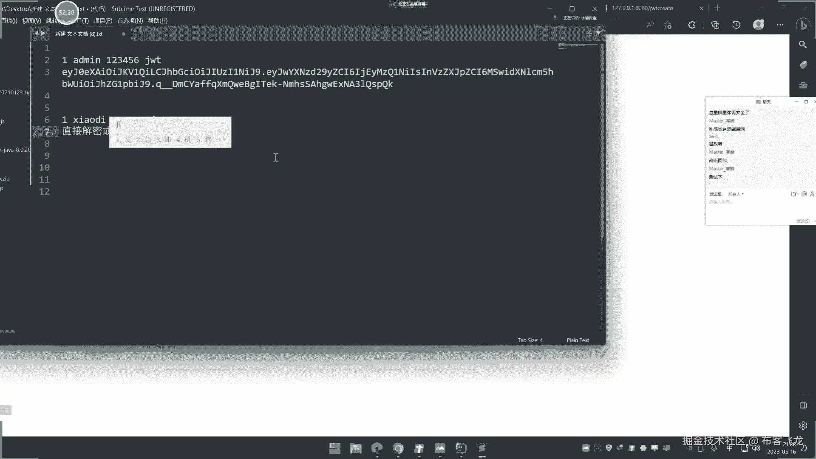Click Tab Size: 4 in status bar
This screenshot has height=459, width=816.
coord(530,340)
